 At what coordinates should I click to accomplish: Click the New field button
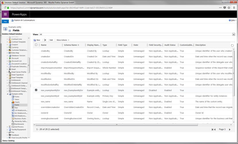coord(37,40)
